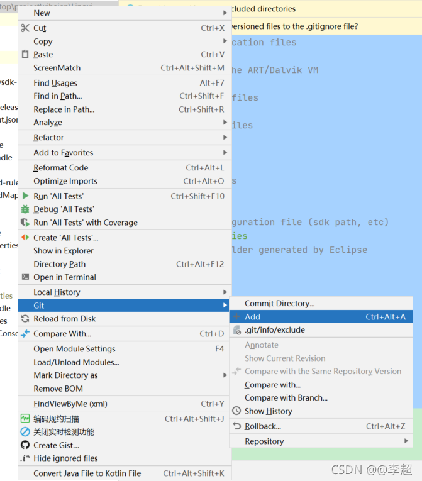Click the Rollback undo arrow icon
The width and height of the screenshot is (422, 481).
(236, 426)
